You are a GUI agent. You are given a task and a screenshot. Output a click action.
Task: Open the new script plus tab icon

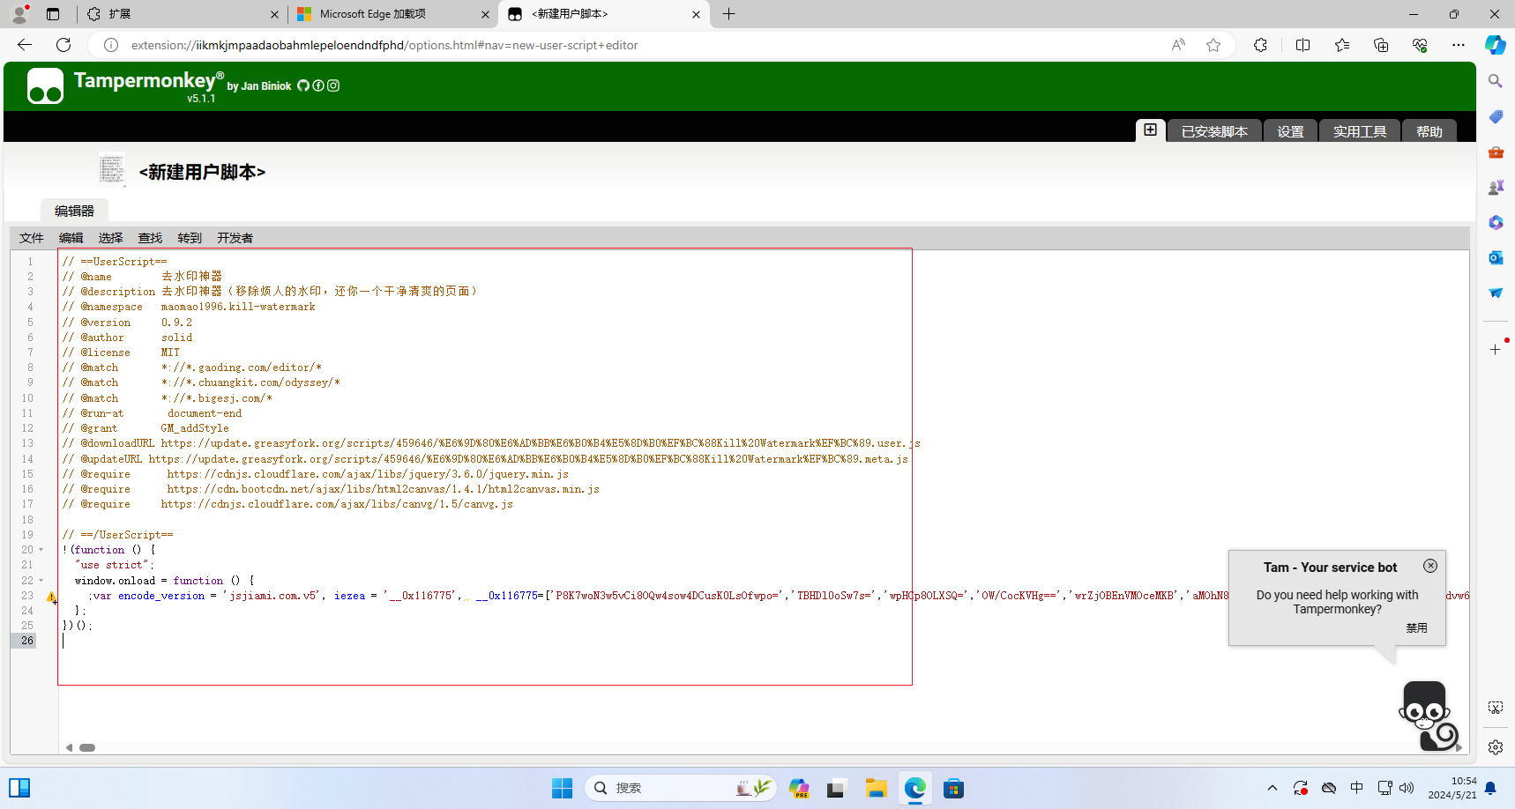[1150, 130]
